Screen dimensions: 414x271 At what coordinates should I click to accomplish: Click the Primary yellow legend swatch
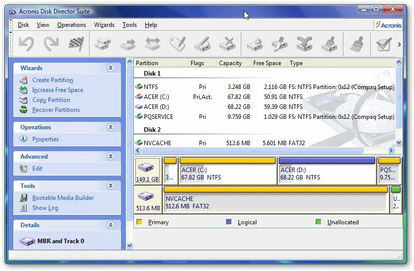coord(139,222)
